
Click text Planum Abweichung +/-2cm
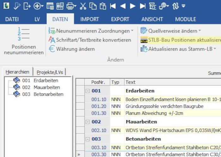[154, 113]
